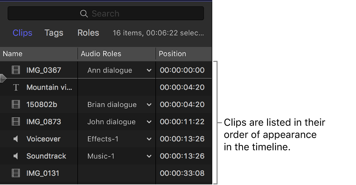Image resolution: width=356 pixels, height=185 pixels.
Task: Switch to the Tags tab
Action: (54, 33)
